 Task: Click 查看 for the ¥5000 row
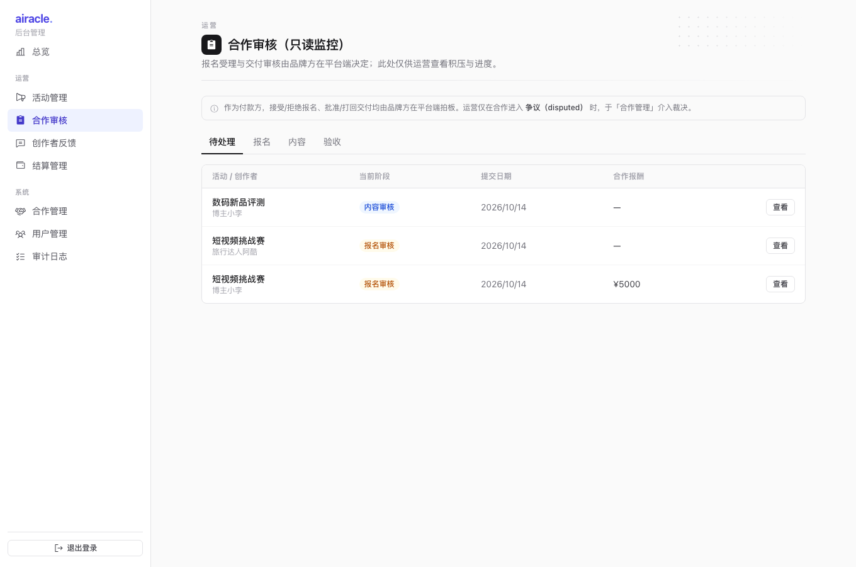tap(780, 284)
